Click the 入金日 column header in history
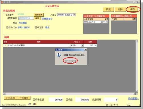Viewport: 143px width, 109px height. [x=117, y=19]
